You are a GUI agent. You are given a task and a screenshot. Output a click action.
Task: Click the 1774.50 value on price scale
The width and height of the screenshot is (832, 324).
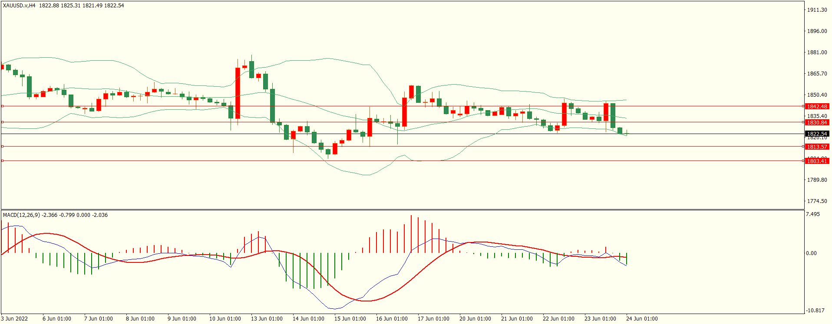click(817, 201)
